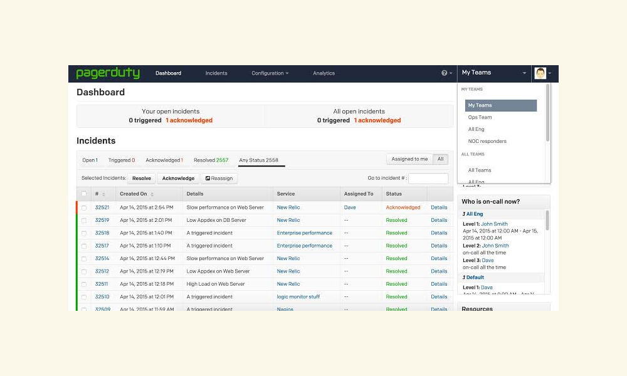The width and height of the screenshot is (627, 376).
Task: Open the Analytics nav item
Action: [324, 73]
